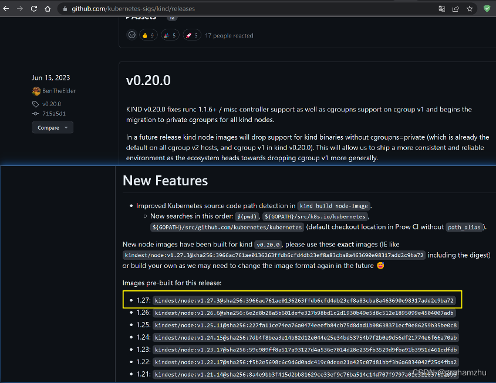Select the kindest/node:v1.22.17 image digest

306,362
